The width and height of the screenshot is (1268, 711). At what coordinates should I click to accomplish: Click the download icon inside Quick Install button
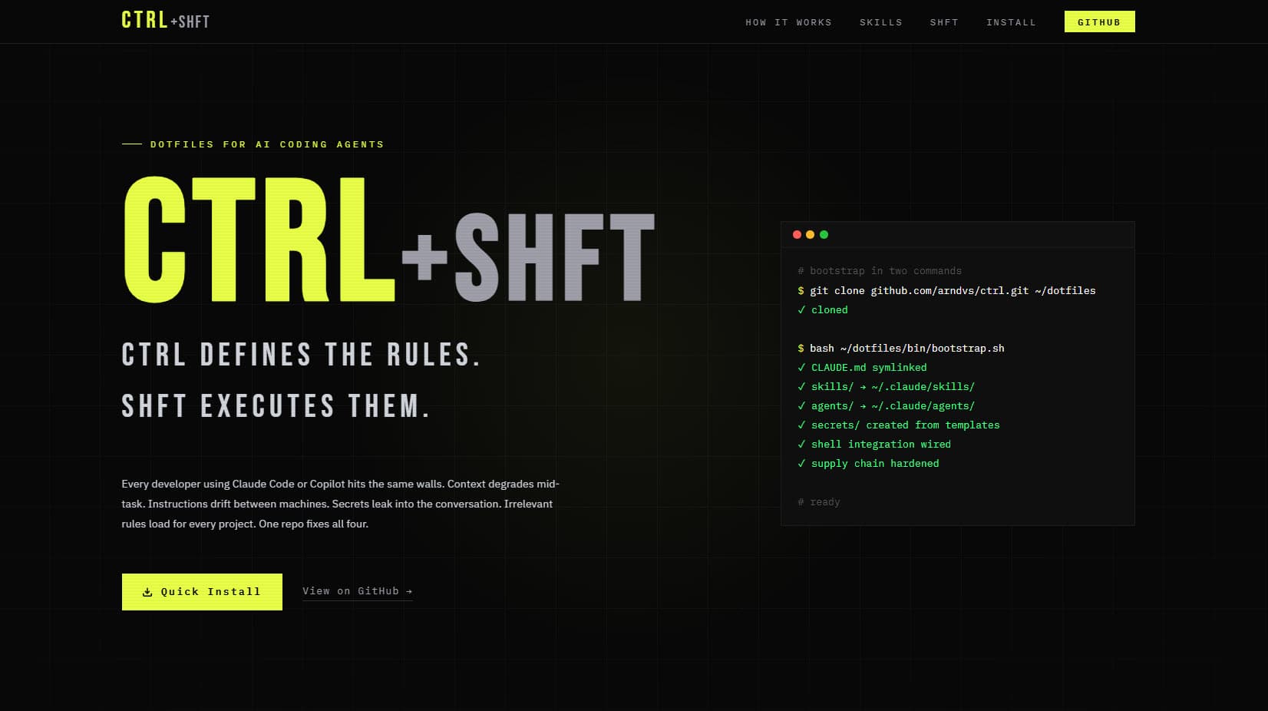pos(146,591)
